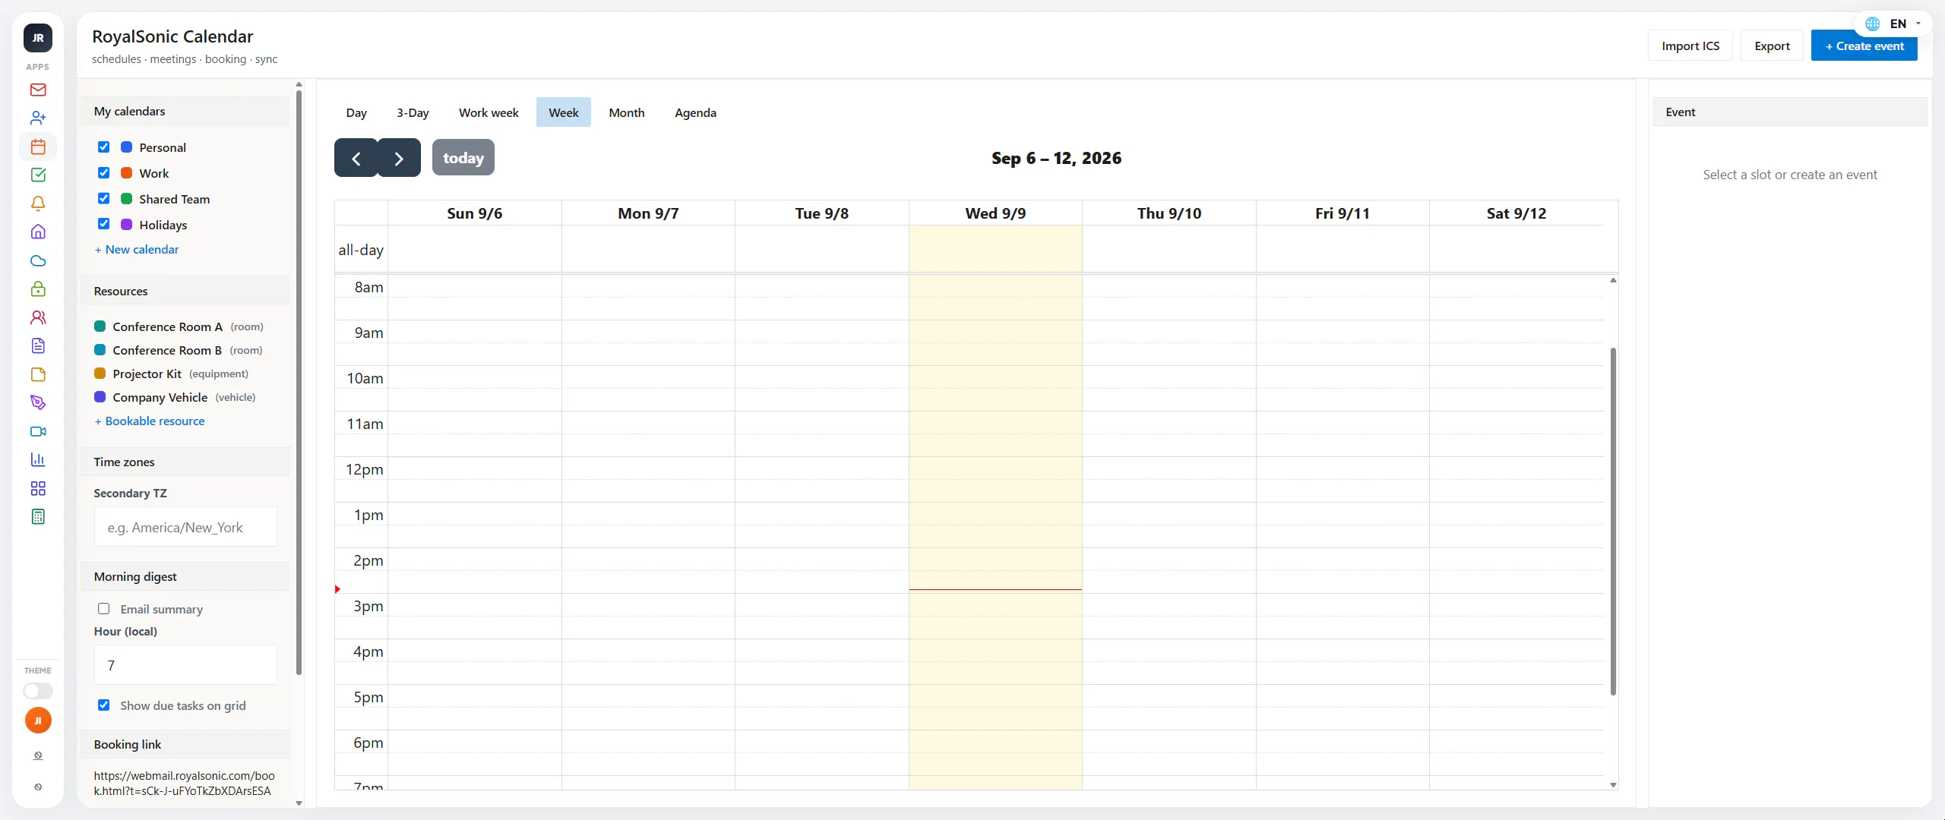
Task: Click the Export button
Action: pyautogui.click(x=1772, y=46)
